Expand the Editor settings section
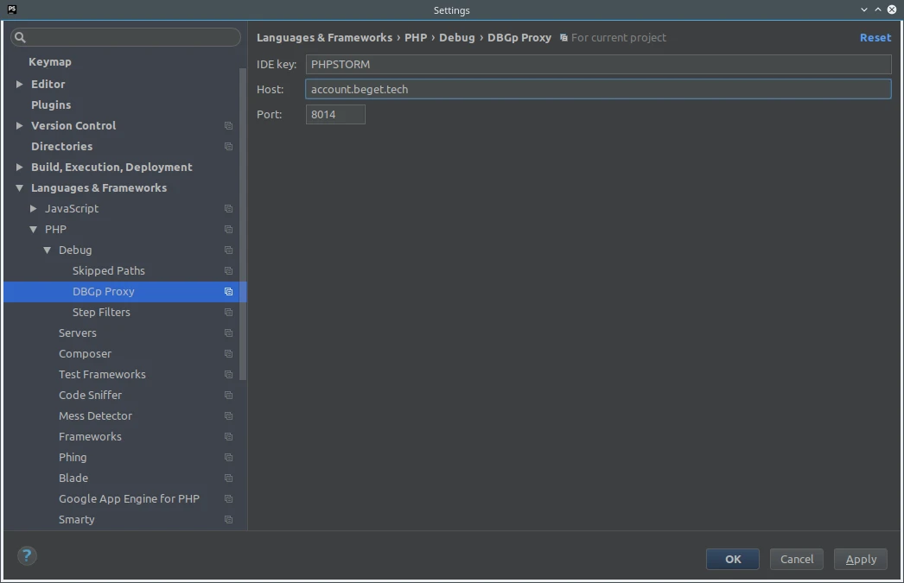Image resolution: width=904 pixels, height=583 pixels. [x=19, y=84]
